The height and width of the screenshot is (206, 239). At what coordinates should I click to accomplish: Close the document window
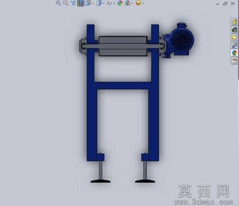point(232,4)
